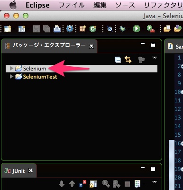Open the JUnit view menu triangle
This screenshot has height=190, width=183.
[155, 182]
